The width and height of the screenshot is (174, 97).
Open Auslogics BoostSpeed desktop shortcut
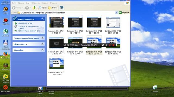pos(6,2)
